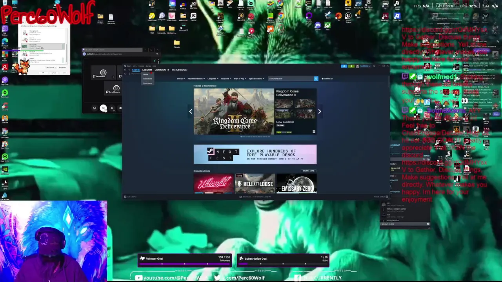502x282 pixels.
Task: Click the blue store search magnifier button
Action: 316,79
